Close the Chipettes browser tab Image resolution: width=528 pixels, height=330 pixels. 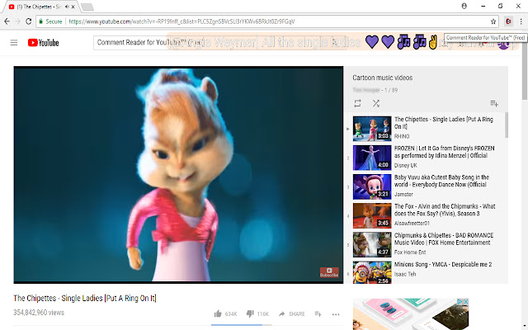[x=73, y=7]
